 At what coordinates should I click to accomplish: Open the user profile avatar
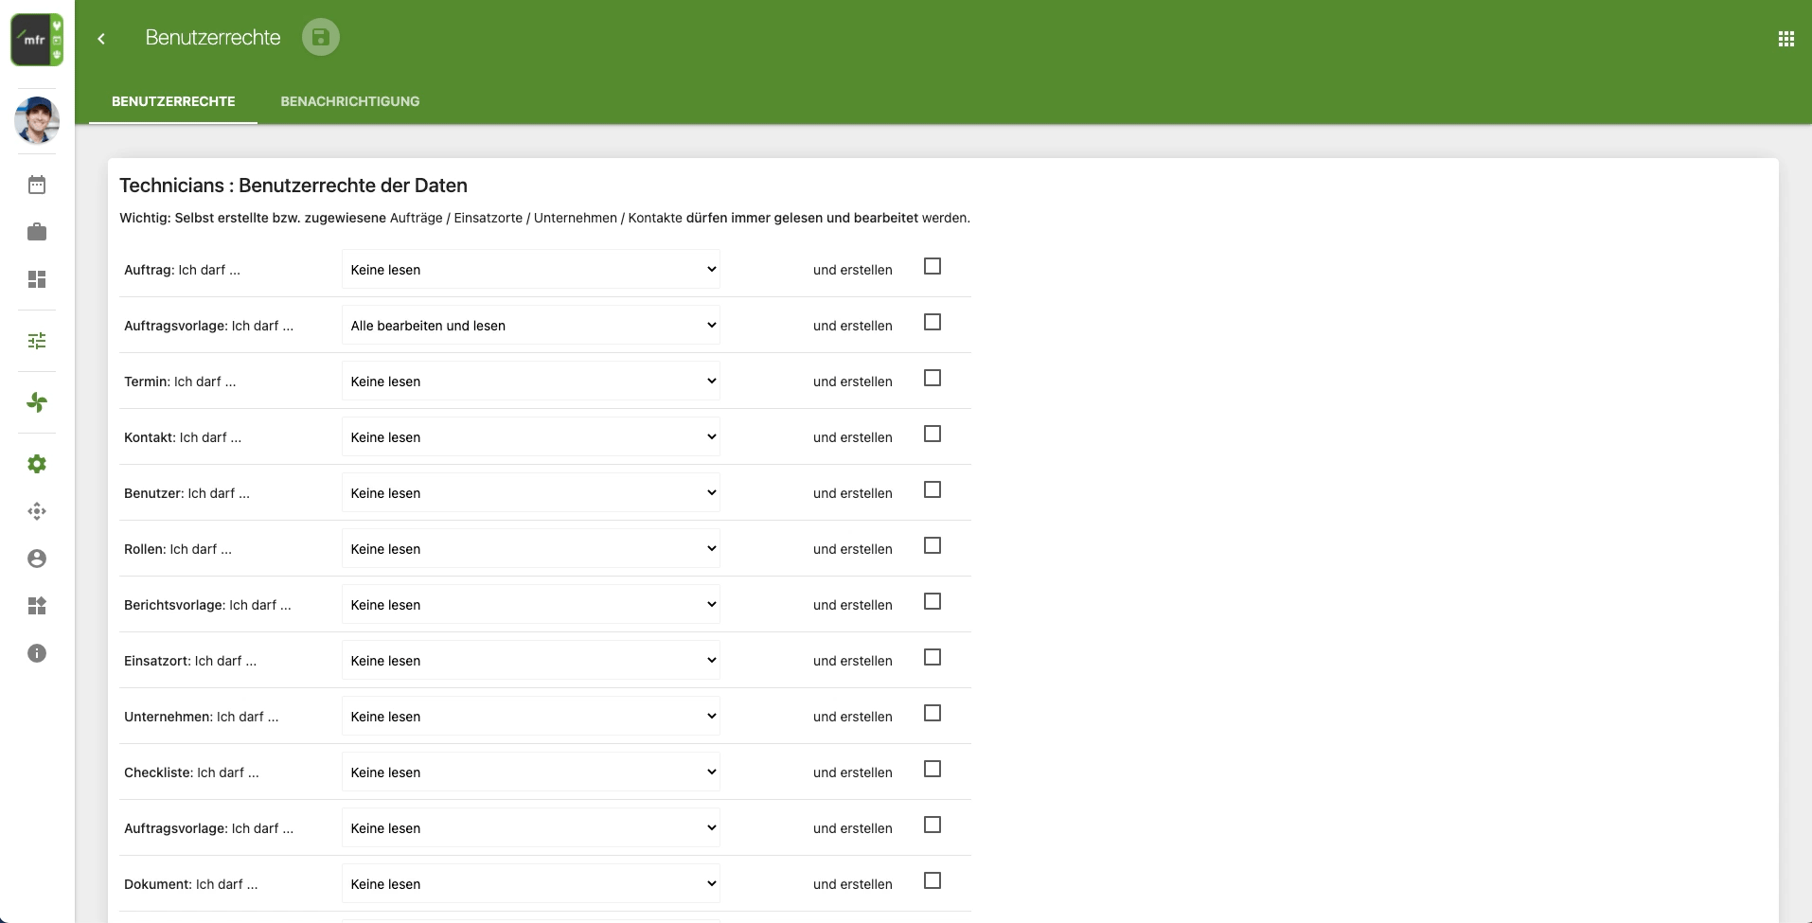point(37,120)
